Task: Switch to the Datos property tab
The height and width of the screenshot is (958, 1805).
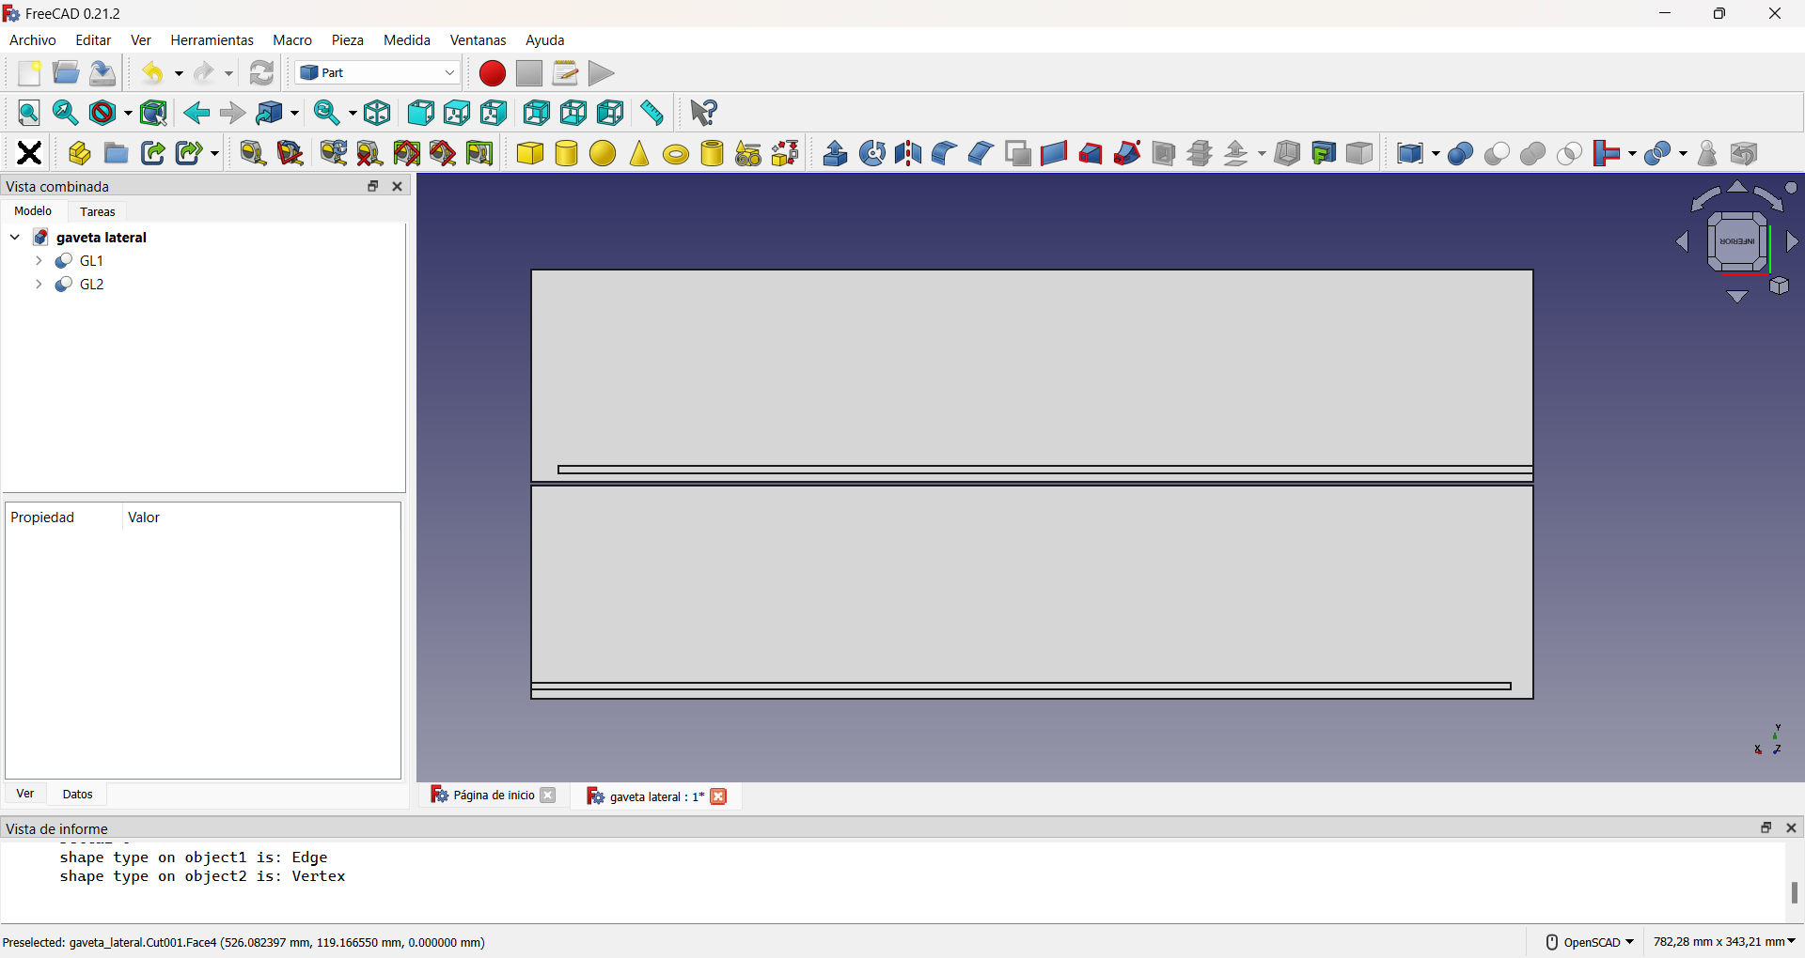Action: (78, 795)
